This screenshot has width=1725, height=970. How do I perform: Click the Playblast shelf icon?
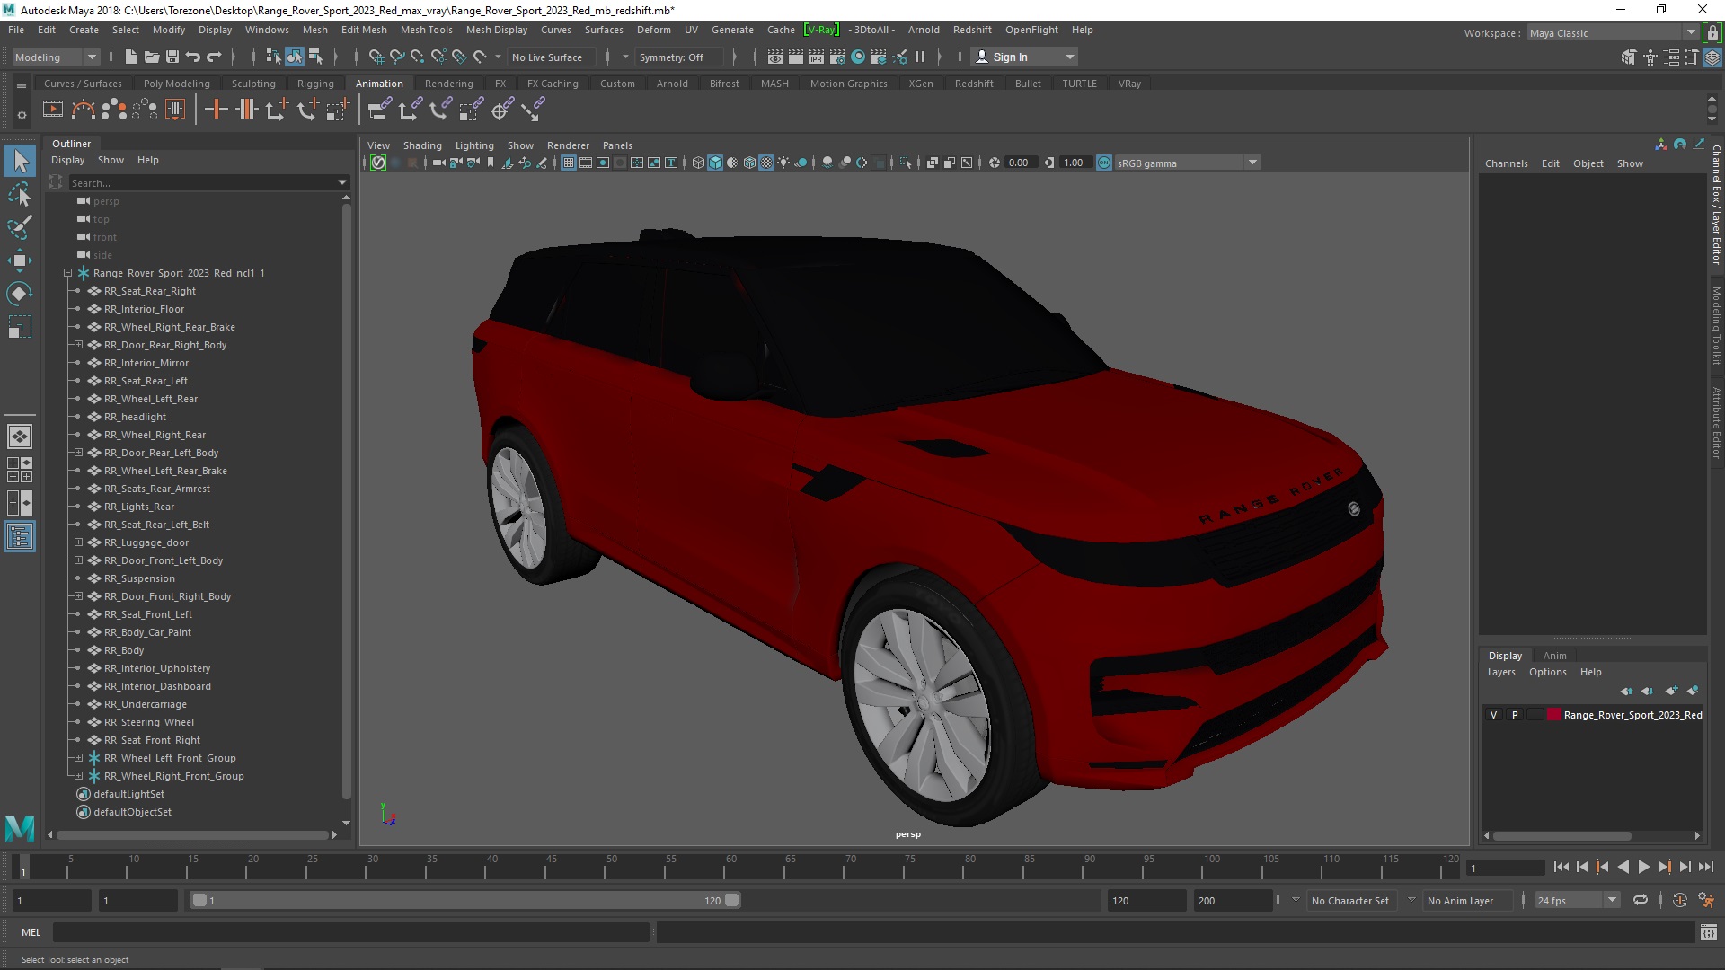tap(53, 110)
